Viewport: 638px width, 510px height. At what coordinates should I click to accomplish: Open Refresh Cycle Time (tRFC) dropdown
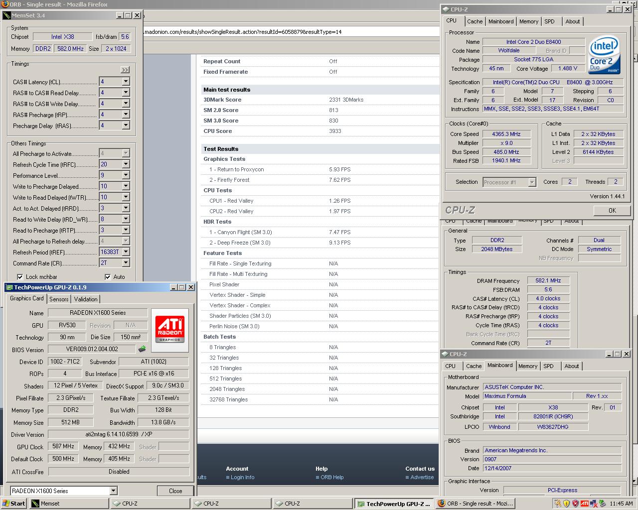tap(126, 164)
